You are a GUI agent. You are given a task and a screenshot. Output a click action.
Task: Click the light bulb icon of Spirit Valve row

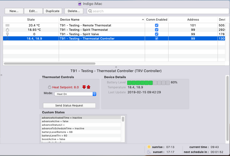[7, 34]
